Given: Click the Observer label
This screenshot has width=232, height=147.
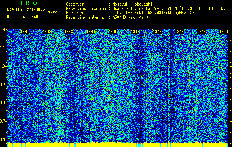Looking at the screenshot, I should 75,4.
